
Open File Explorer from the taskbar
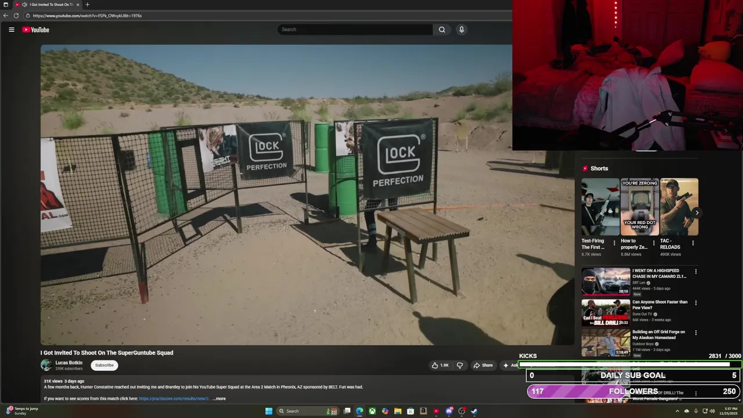coord(398,411)
